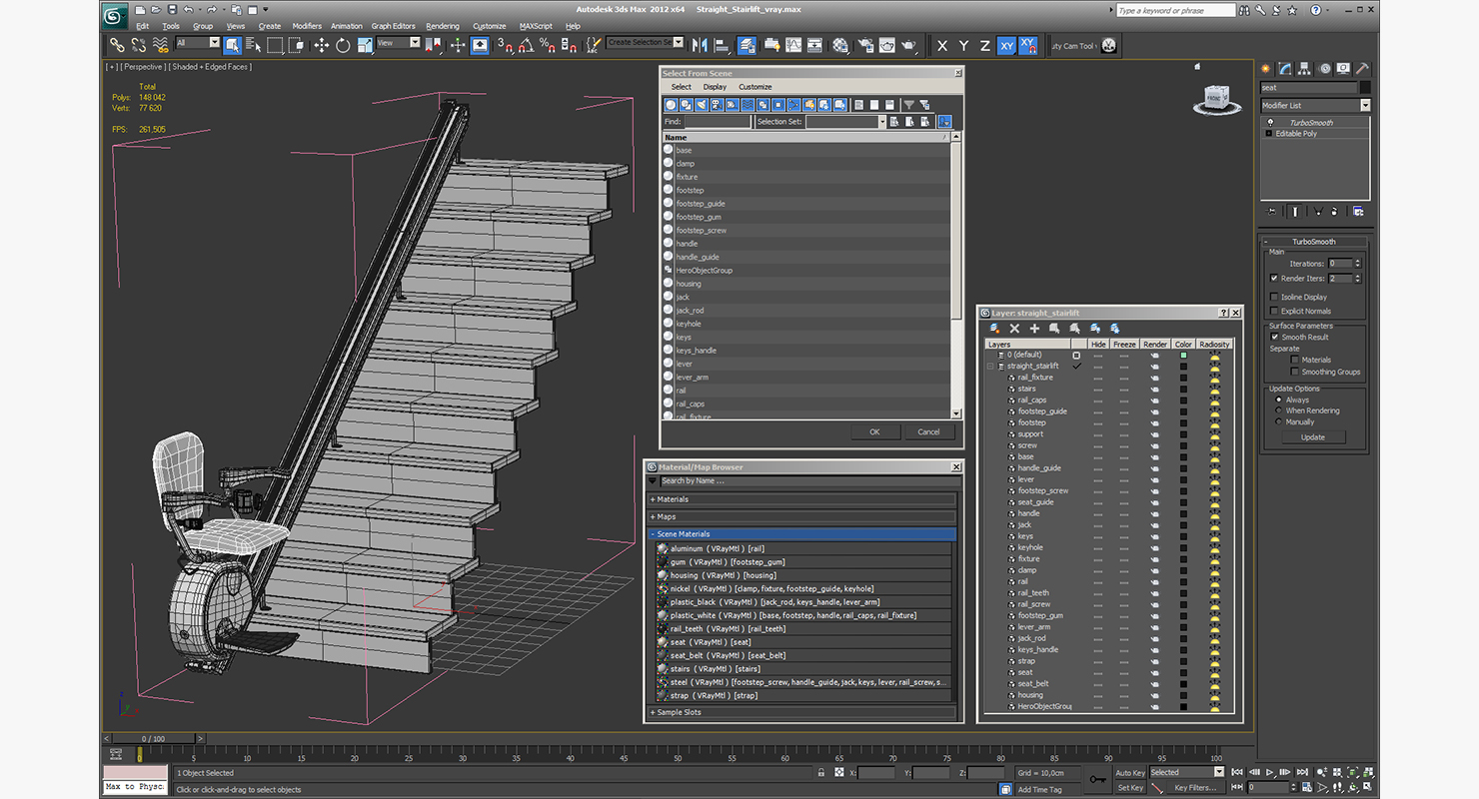Select When Rendering update option
1479x799 pixels.
1278,410
